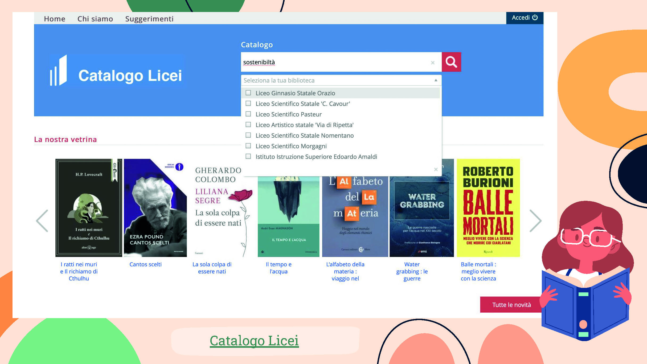The width and height of the screenshot is (647, 364).
Task: Click the Accedi login button
Action: point(525,18)
